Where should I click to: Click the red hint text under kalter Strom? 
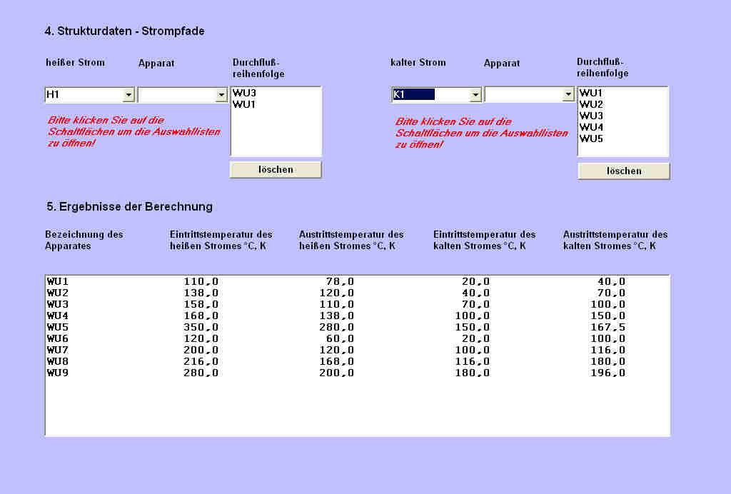[x=482, y=133]
